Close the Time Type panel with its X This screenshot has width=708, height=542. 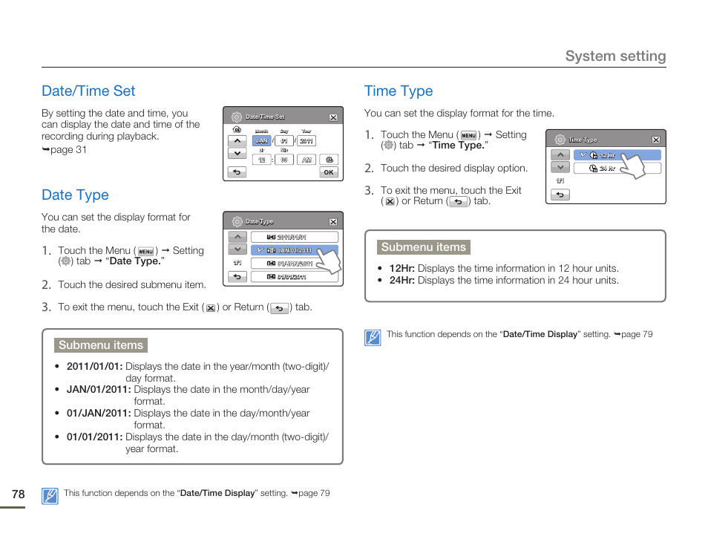pyautogui.click(x=656, y=140)
